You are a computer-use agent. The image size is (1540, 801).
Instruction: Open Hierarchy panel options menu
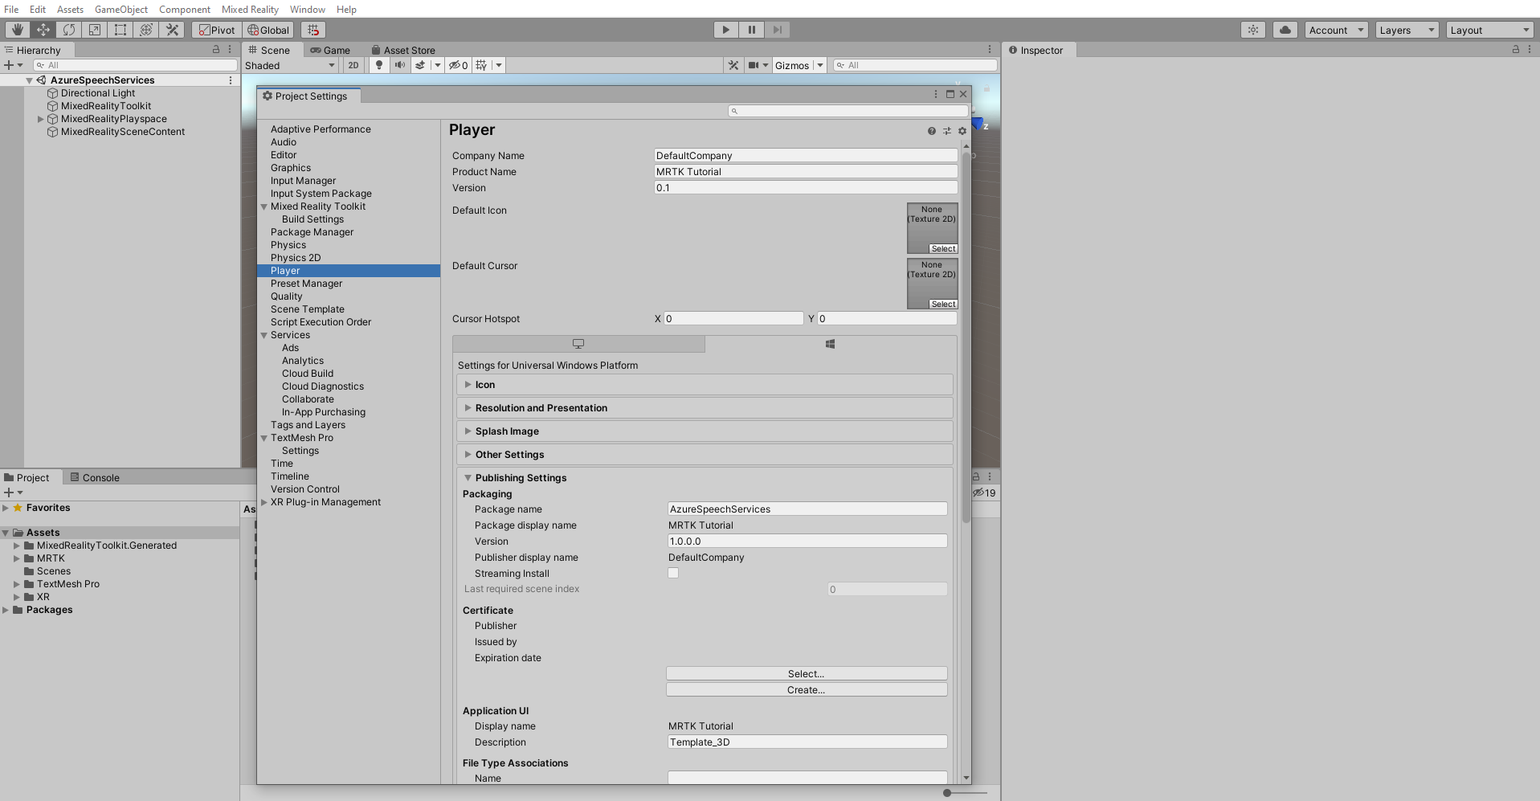coord(230,50)
